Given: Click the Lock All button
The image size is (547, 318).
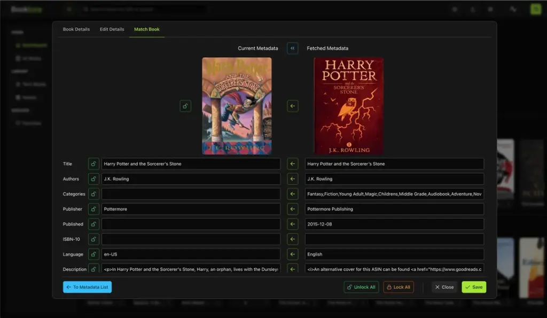Looking at the screenshot, I should click(x=398, y=287).
